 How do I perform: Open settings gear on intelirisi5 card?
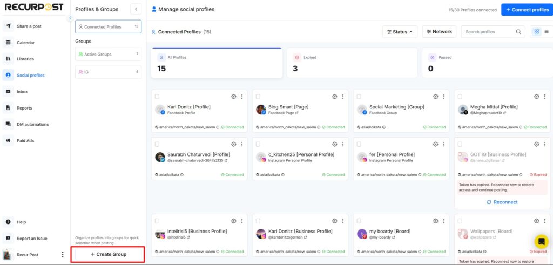pyautogui.click(x=233, y=221)
